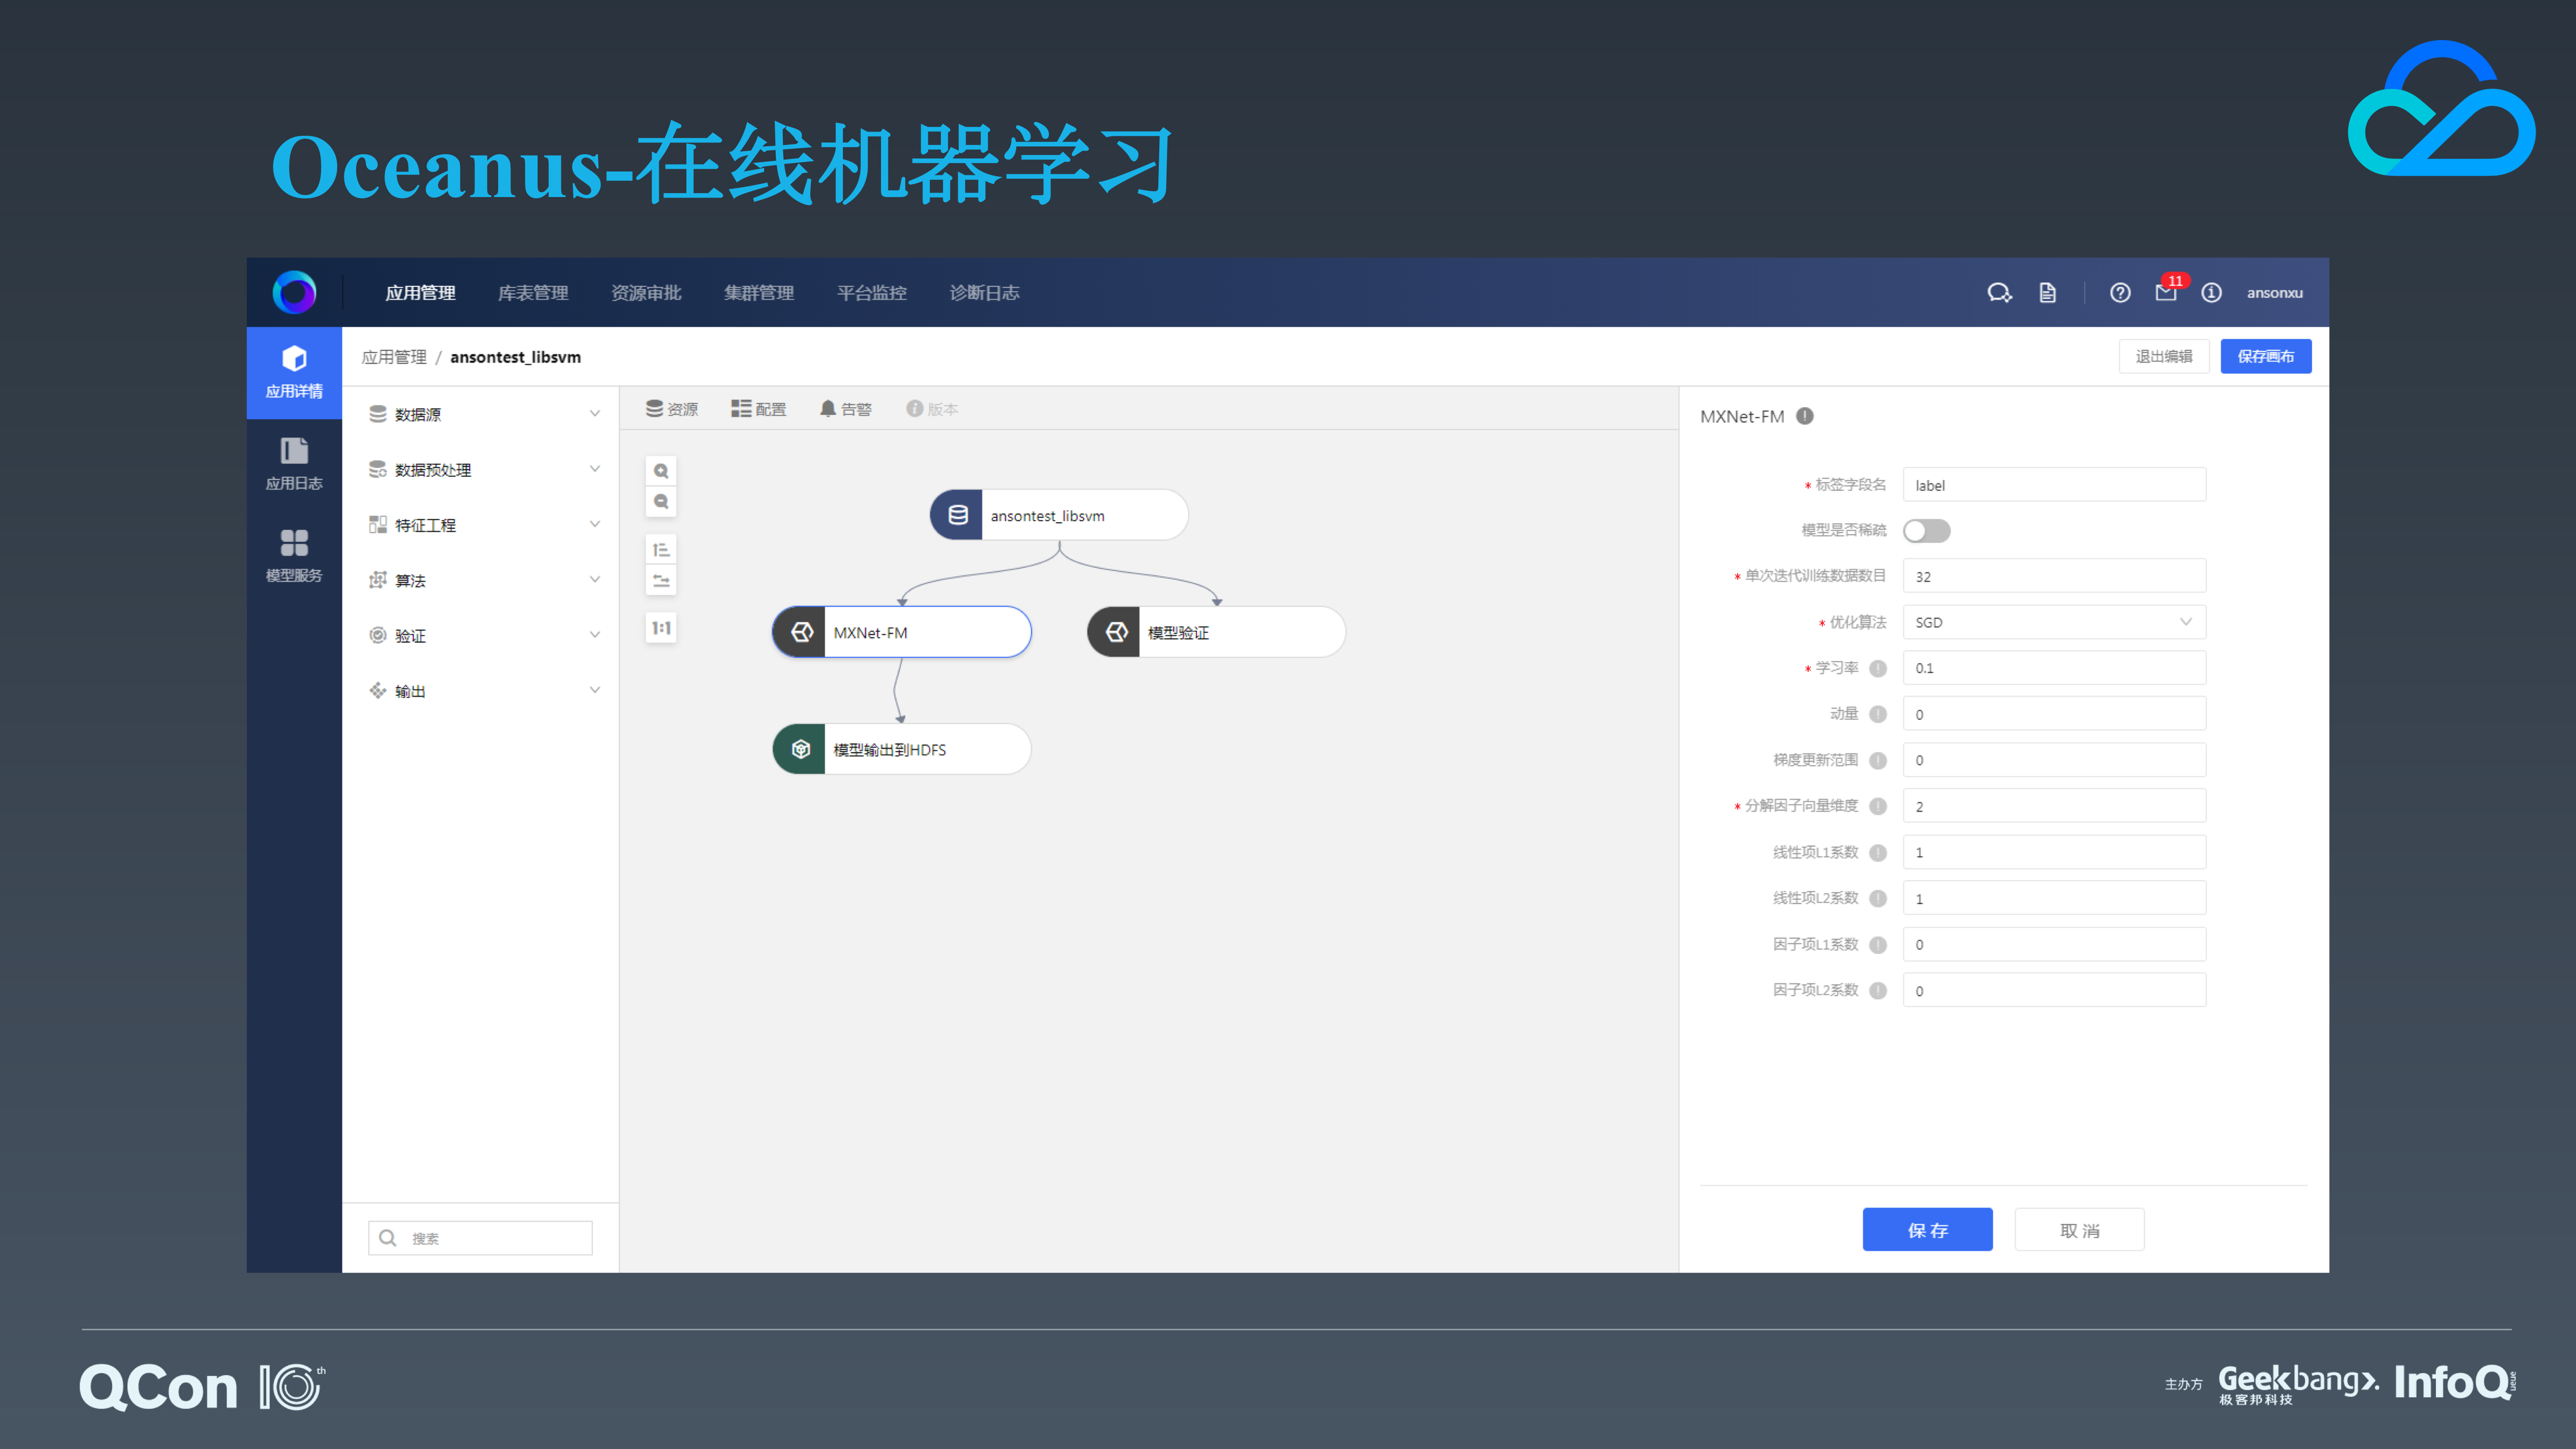Click the 动量 input field
Screen dimensions: 2576x1449
pos(2054,714)
